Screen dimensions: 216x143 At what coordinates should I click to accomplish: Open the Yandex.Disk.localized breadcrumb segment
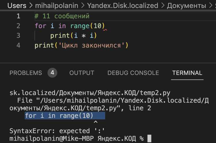pos(123,6)
